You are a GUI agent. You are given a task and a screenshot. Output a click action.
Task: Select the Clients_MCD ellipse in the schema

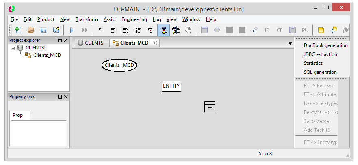119,65
